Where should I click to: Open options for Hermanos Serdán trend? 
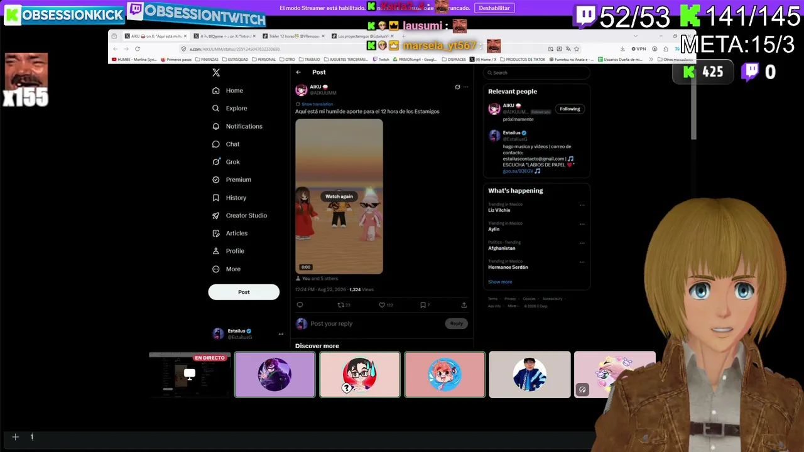pos(582,261)
